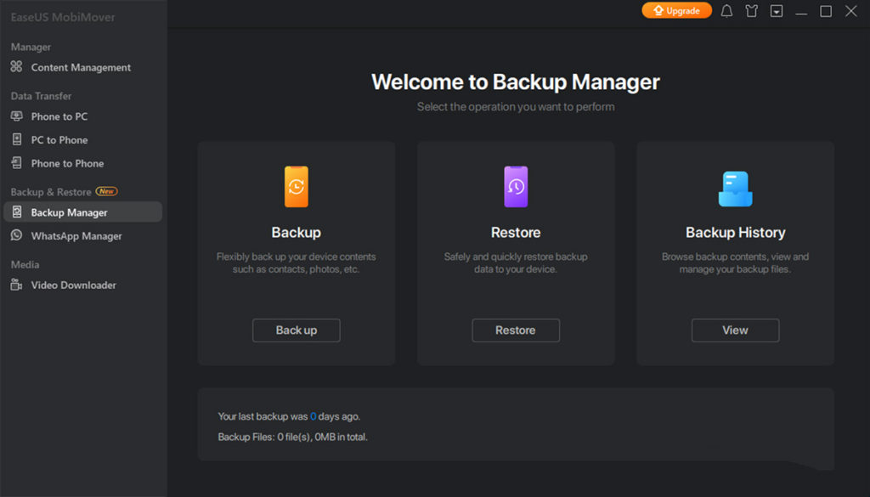Click the Content Management grid icon

point(17,66)
